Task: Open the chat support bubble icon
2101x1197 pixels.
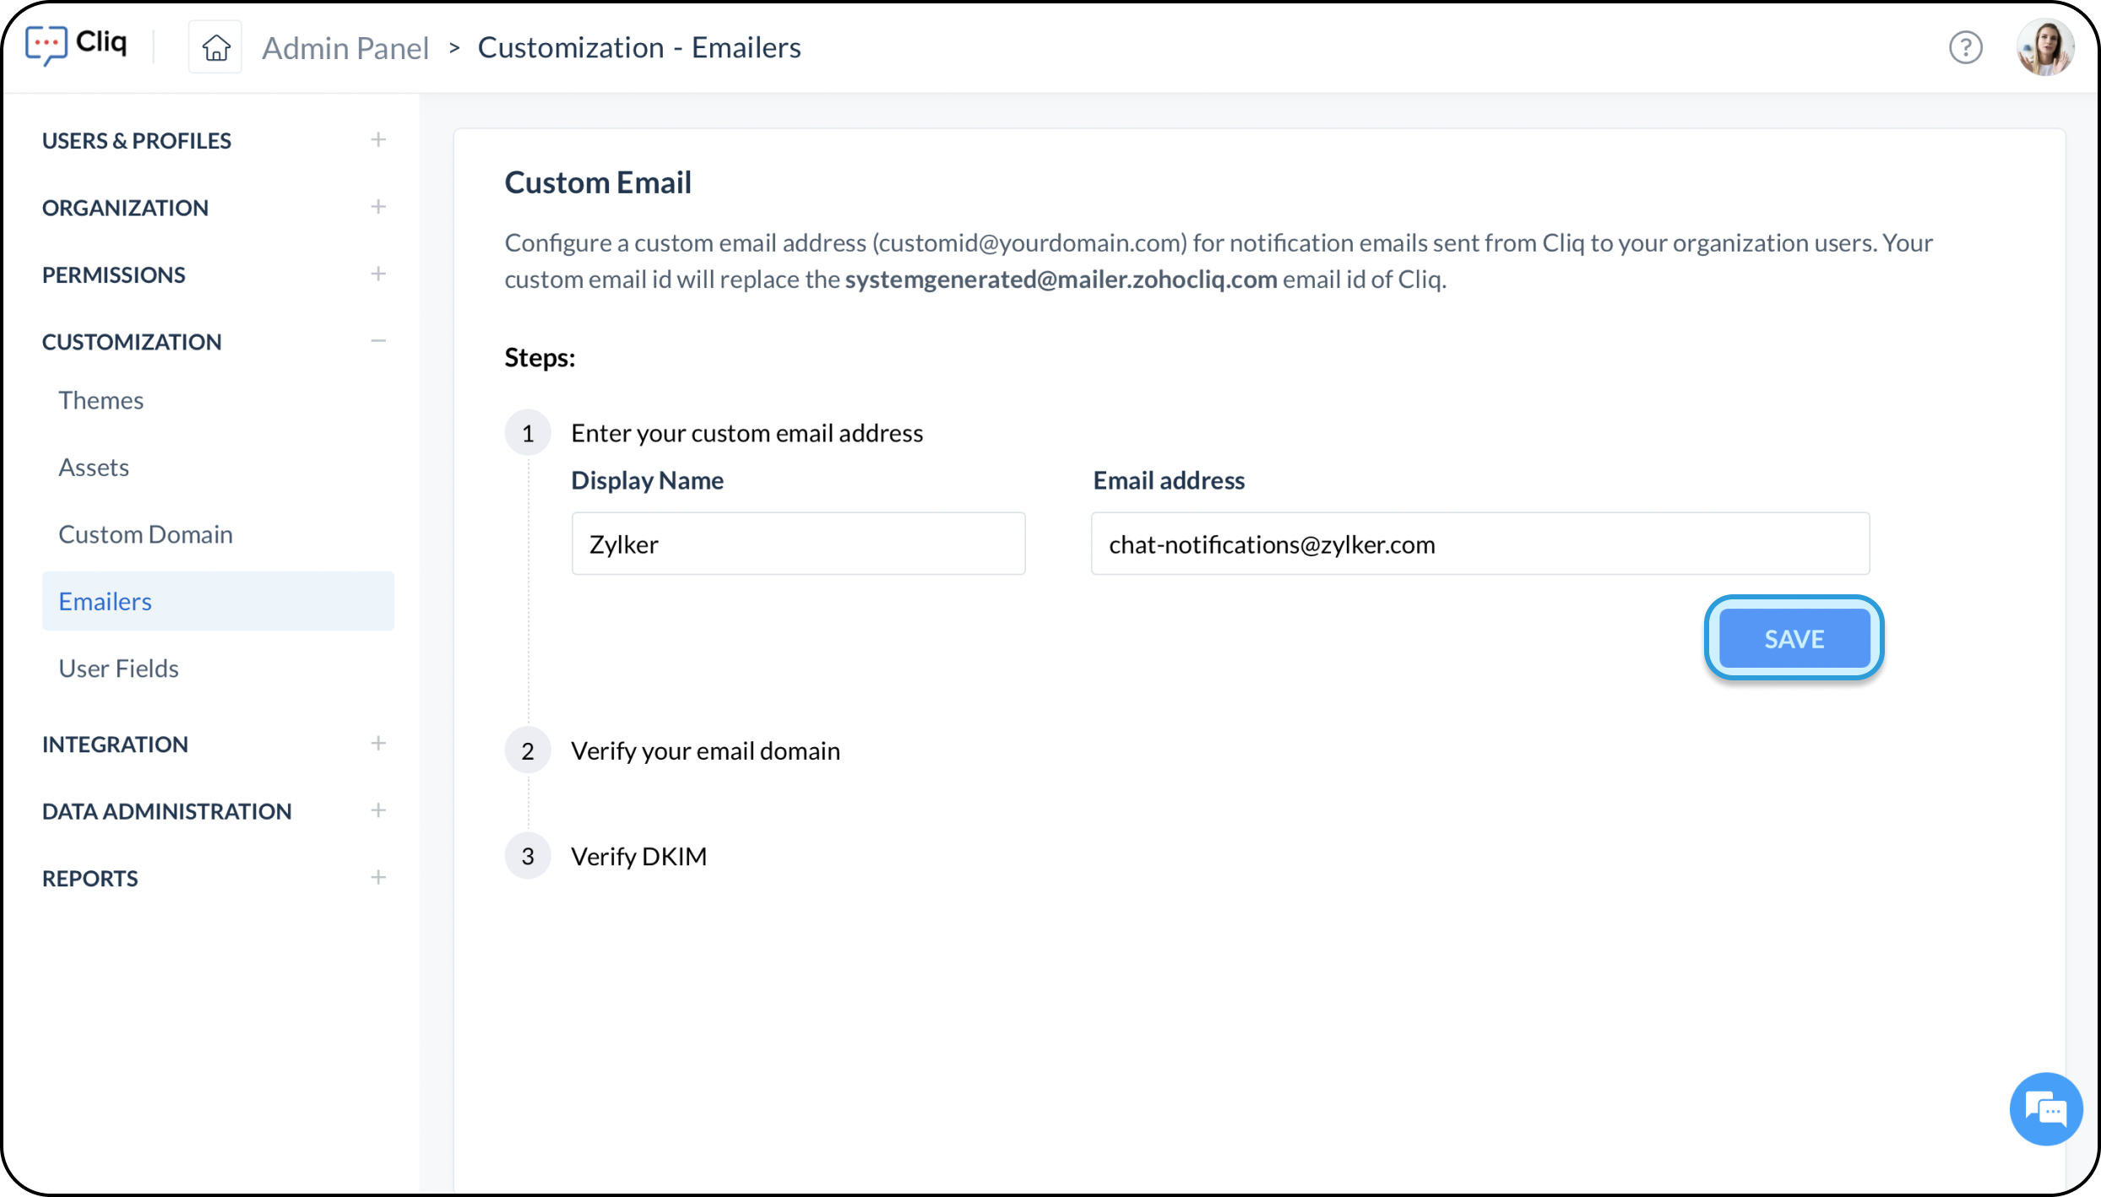Action: click(2045, 1109)
